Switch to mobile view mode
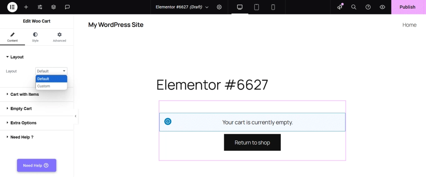Viewport: 426px width, 177px height. pyautogui.click(x=273, y=7)
